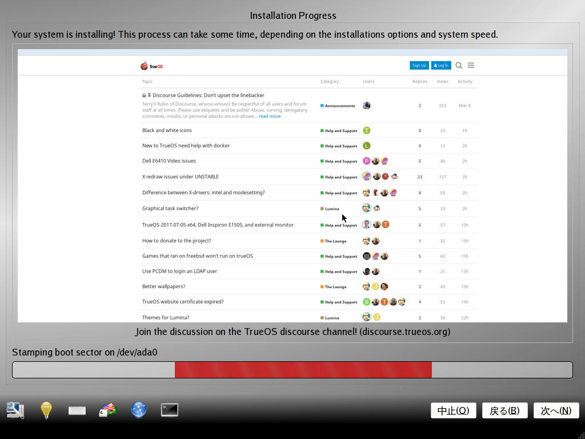Open 'X redraw issues under UNSTABLE' topic
Viewport: 585px width, 439px height.
click(180, 177)
